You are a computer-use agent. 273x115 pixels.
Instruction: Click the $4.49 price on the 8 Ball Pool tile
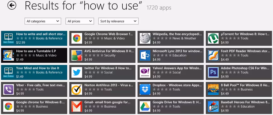click(225, 94)
